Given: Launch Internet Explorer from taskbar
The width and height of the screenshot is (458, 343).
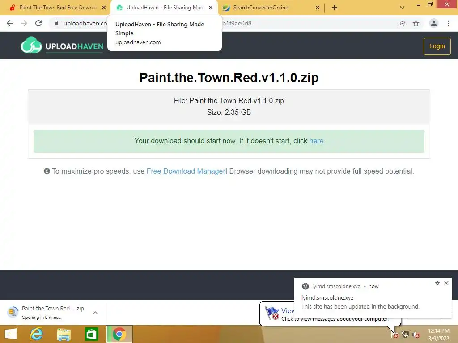Looking at the screenshot, I should click(x=37, y=334).
